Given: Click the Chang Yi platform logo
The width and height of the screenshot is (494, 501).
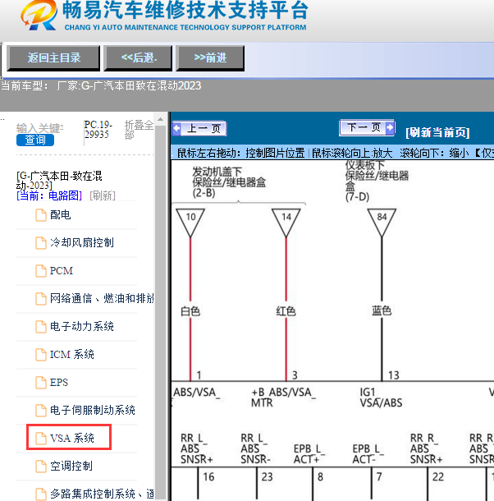Looking at the screenshot, I should pos(39,15).
